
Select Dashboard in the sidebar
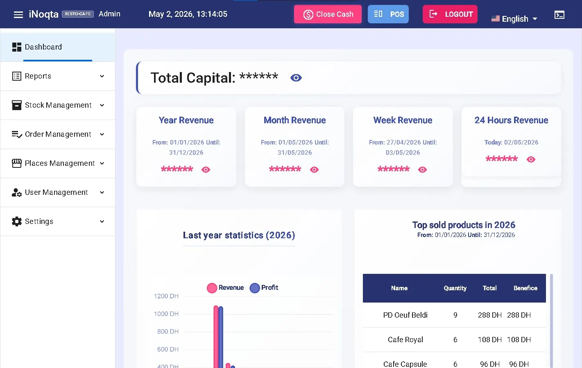[58, 47]
